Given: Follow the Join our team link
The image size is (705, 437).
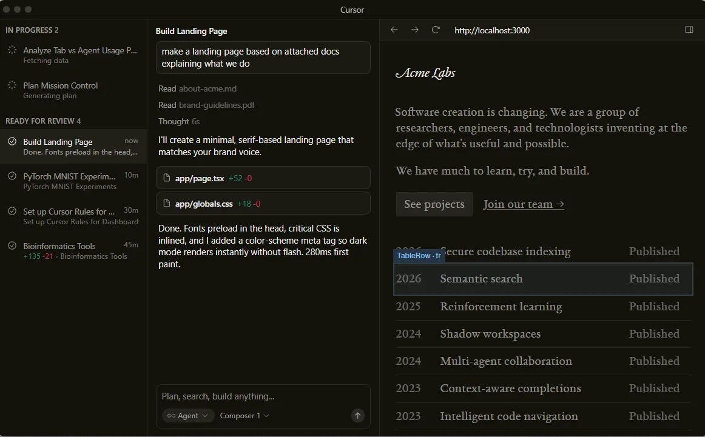Looking at the screenshot, I should click(524, 204).
